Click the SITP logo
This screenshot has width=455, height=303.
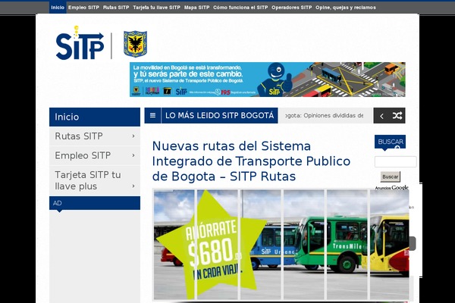(x=80, y=43)
